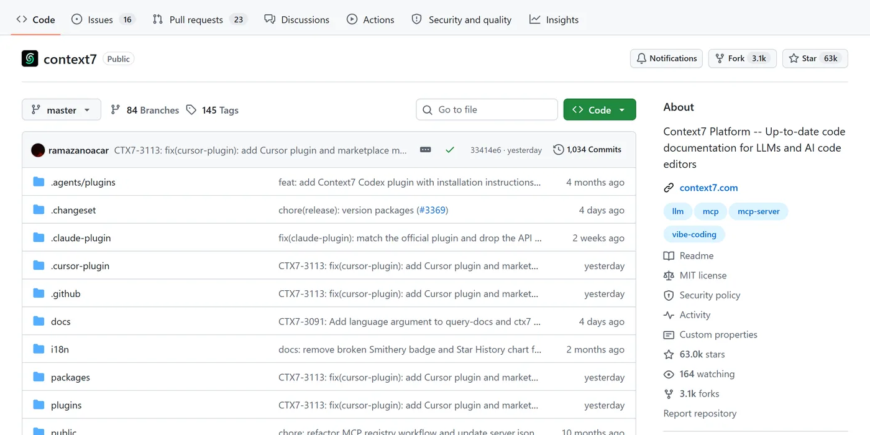The image size is (870, 435).
Task: Jump to the Readme link
Action: point(689,255)
